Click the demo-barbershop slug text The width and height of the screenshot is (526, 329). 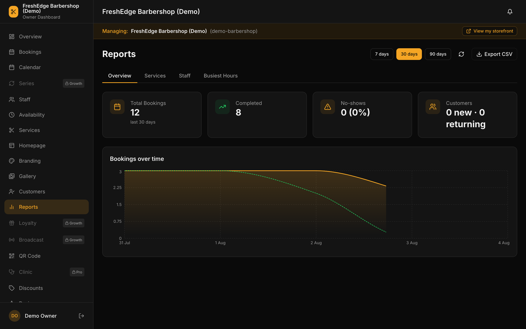[x=234, y=31]
